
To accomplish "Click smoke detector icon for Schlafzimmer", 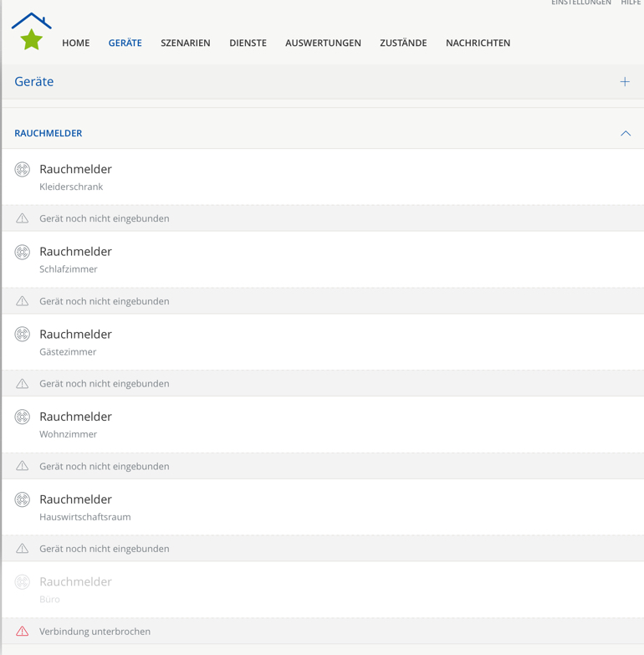I will point(23,252).
